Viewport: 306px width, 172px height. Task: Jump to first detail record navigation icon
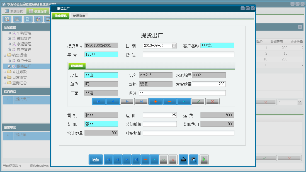(x=98, y=101)
